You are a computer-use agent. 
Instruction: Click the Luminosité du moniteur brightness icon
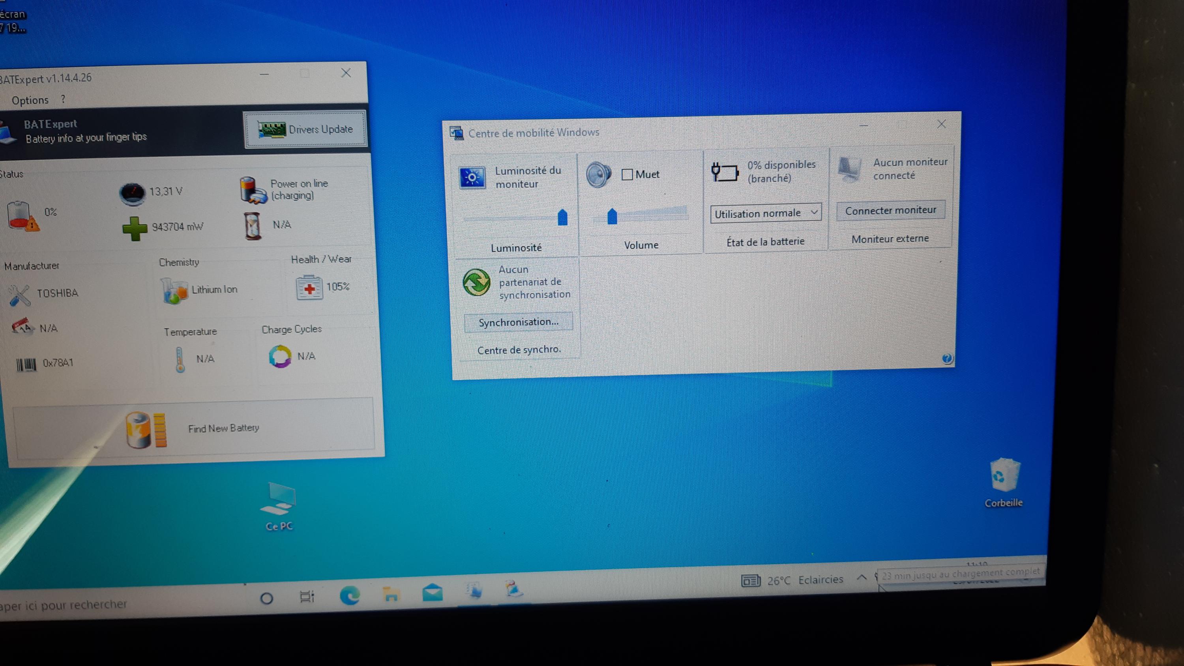[472, 178]
